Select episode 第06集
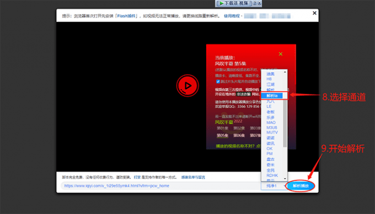This screenshot has height=214, width=375. (x=239, y=135)
